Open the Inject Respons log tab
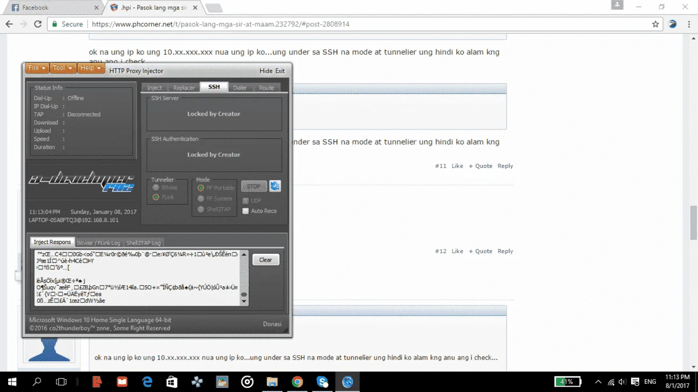The image size is (698, 392). coord(52,242)
